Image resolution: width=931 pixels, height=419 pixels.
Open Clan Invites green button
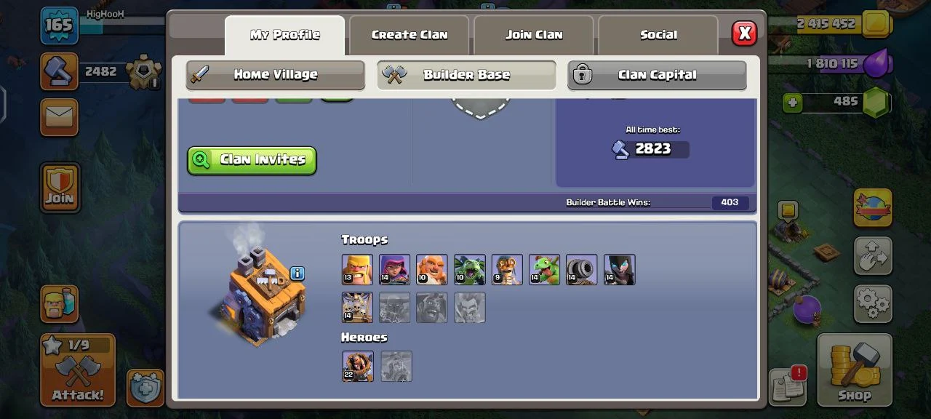(x=252, y=160)
